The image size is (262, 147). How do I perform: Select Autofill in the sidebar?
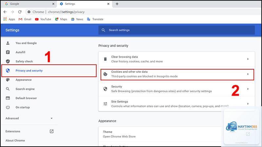pos(20,52)
